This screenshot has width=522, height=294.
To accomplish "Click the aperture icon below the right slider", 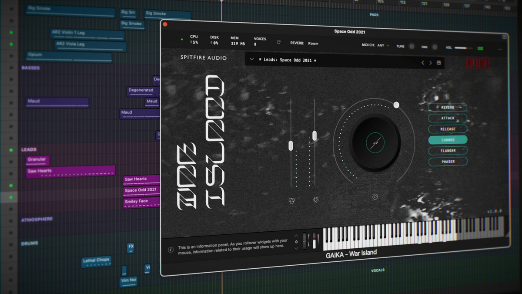I will (x=316, y=200).
